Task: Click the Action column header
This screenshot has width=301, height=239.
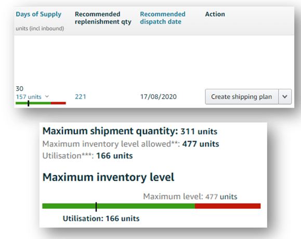Action: pos(215,14)
